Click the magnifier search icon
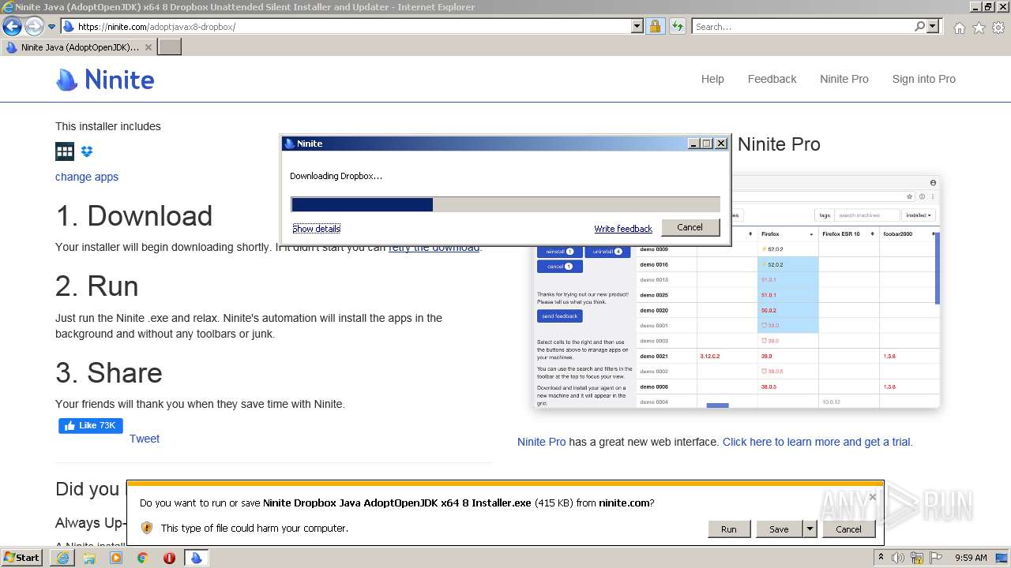 [x=919, y=26]
